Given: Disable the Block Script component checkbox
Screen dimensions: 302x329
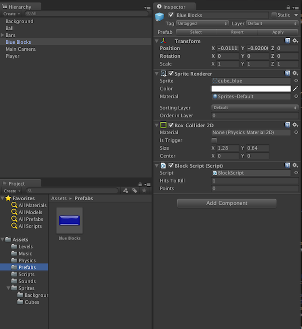Looking at the screenshot, I should click(x=171, y=166).
